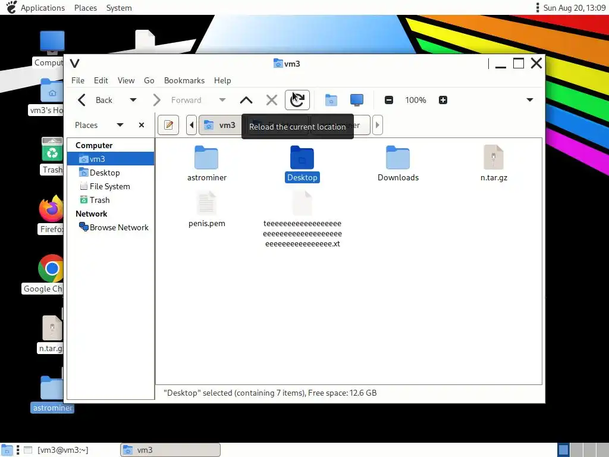Image resolution: width=609 pixels, height=457 pixels.
Task: Click the window menu V icon in title bar
Action: pyautogui.click(x=74, y=63)
